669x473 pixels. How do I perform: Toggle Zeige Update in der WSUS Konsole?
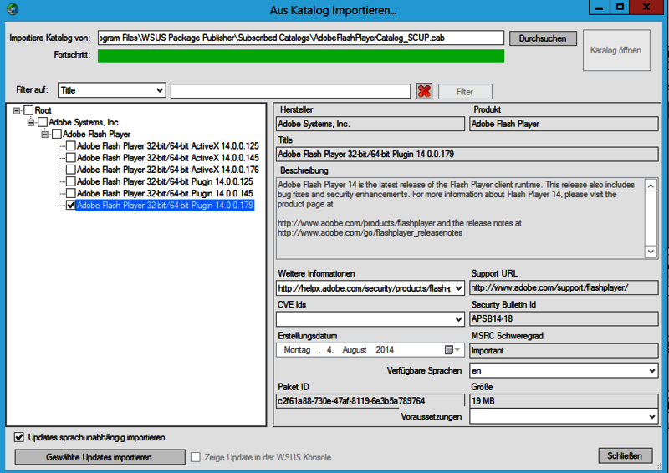196,457
